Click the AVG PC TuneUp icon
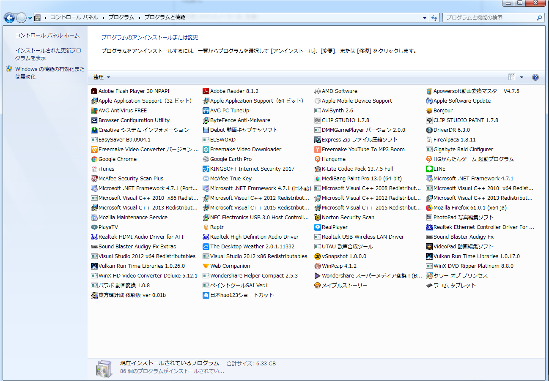The width and height of the screenshot is (549, 381). point(206,111)
